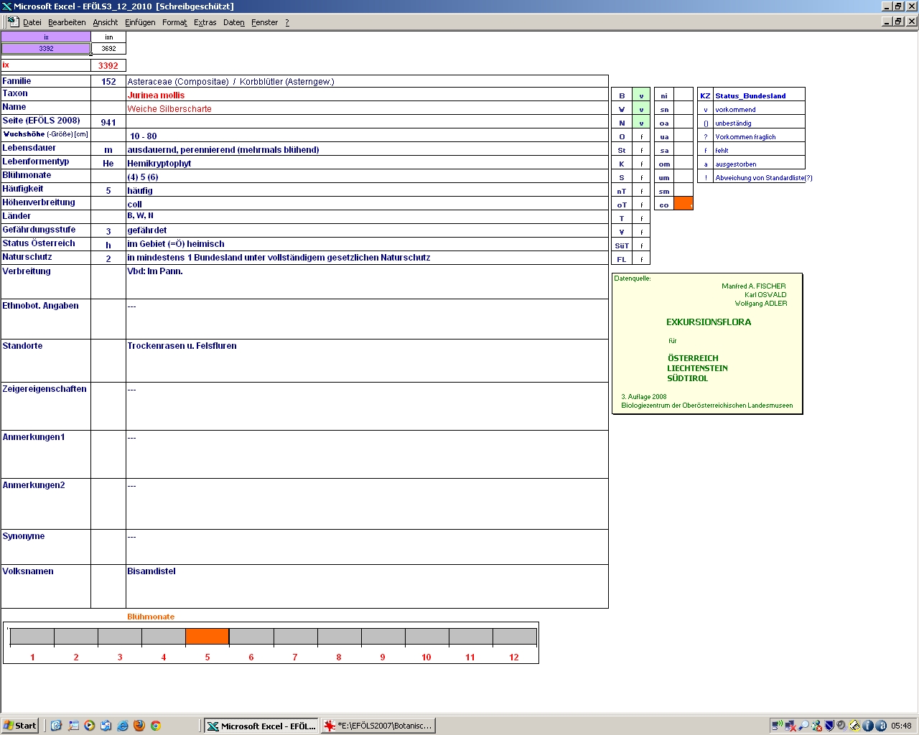
Task: Click the yellow printer tray icon
Action: (854, 726)
